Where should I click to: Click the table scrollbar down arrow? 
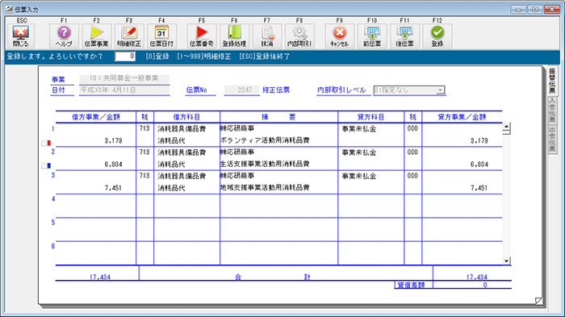506,261
